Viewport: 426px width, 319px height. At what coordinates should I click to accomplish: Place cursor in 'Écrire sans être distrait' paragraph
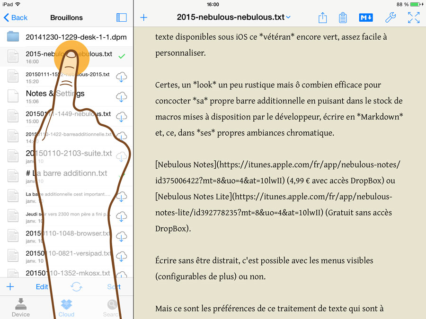pos(264,268)
